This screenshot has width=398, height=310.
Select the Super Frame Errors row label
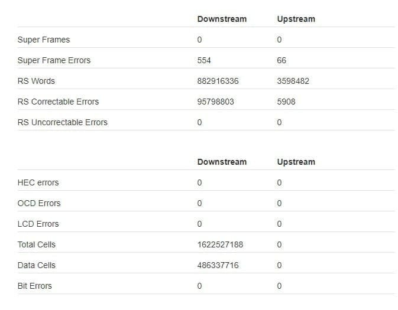pyautogui.click(x=54, y=60)
